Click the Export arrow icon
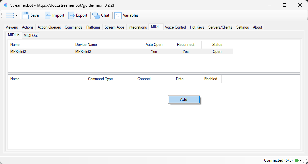The width and height of the screenshot is (308, 164). [x=72, y=15]
